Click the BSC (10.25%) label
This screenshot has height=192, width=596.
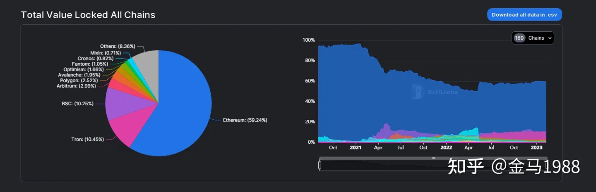(x=78, y=104)
